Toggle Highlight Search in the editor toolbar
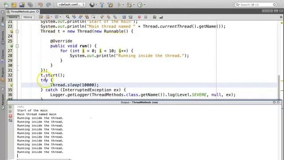The image size is (284, 160). pyautogui.click(x=87, y=17)
